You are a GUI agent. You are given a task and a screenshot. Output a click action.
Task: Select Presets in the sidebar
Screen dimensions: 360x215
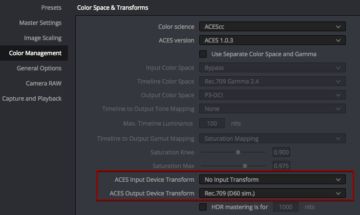point(51,8)
